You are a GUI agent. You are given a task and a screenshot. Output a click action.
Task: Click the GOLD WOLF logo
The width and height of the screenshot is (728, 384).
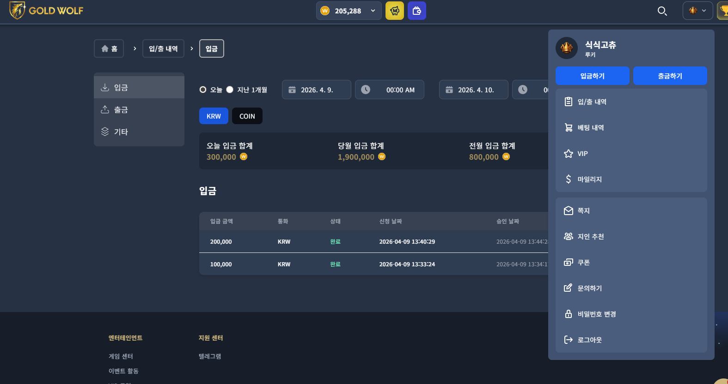(46, 10)
